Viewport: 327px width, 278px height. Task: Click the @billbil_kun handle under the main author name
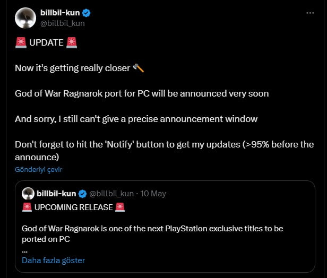[x=63, y=23]
